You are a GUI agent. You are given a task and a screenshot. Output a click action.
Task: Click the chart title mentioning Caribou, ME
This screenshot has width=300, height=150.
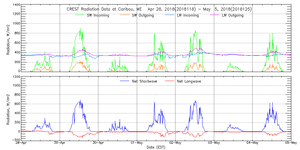pos(159,9)
